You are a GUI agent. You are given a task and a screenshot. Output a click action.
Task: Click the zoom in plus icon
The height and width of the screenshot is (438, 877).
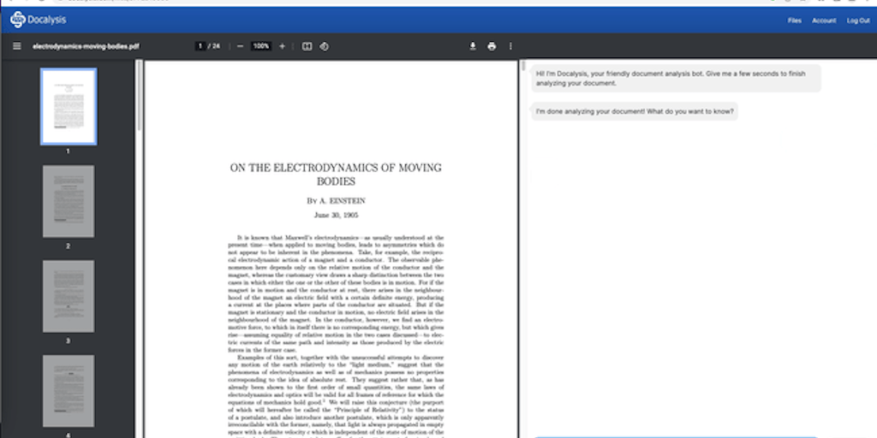tap(282, 46)
